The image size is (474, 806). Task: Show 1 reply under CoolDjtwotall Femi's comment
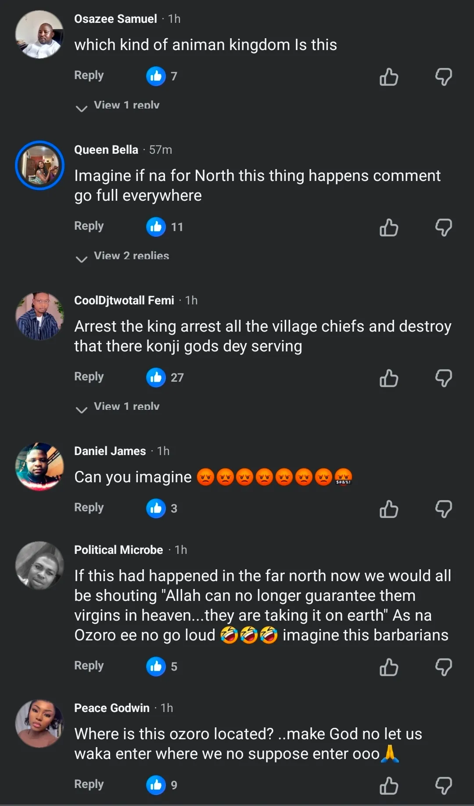(126, 407)
